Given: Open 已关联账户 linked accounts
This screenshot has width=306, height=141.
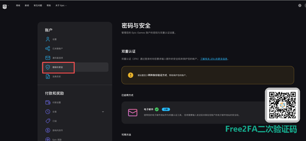Looking at the screenshot, I should [58, 49].
